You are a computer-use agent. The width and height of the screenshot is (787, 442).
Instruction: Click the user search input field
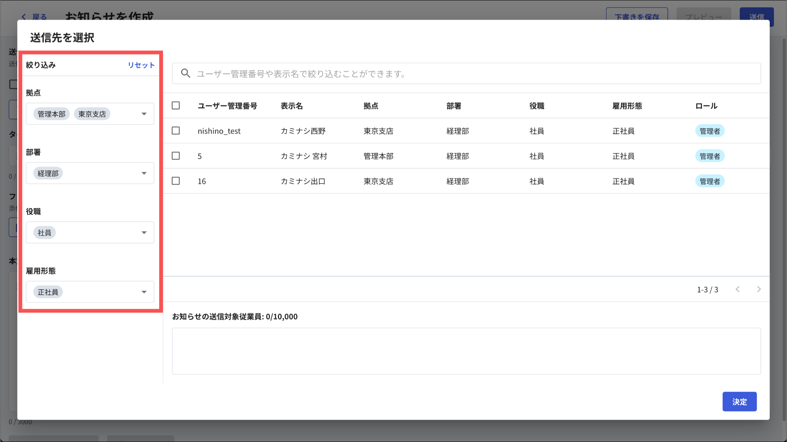click(461, 73)
